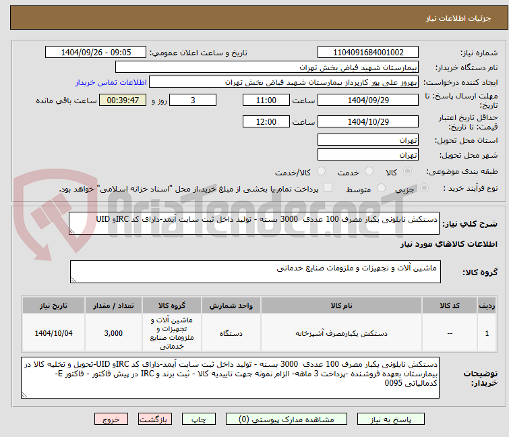
Task: Click the توضیحات خریدار notes textarea
Action: point(230,378)
